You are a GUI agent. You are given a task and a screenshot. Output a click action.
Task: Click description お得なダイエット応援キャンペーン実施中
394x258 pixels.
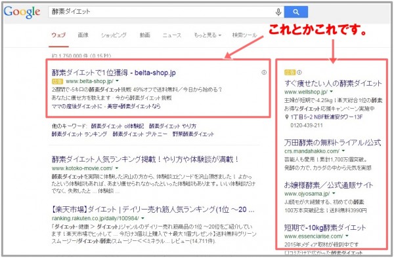click(x=330, y=109)
